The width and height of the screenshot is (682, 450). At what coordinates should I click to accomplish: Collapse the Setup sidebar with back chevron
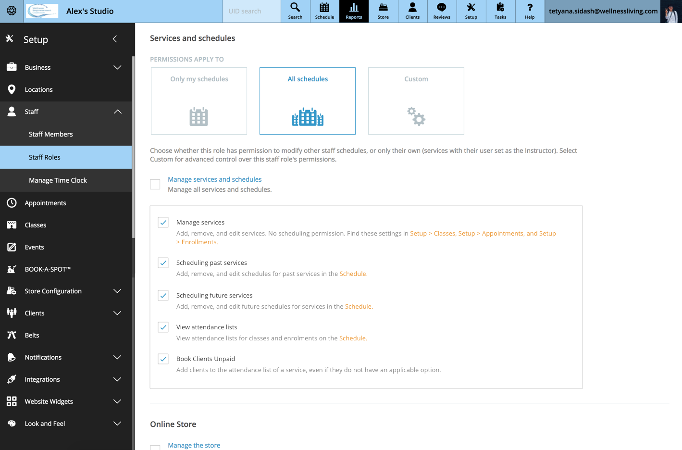(x=115, y=38)
